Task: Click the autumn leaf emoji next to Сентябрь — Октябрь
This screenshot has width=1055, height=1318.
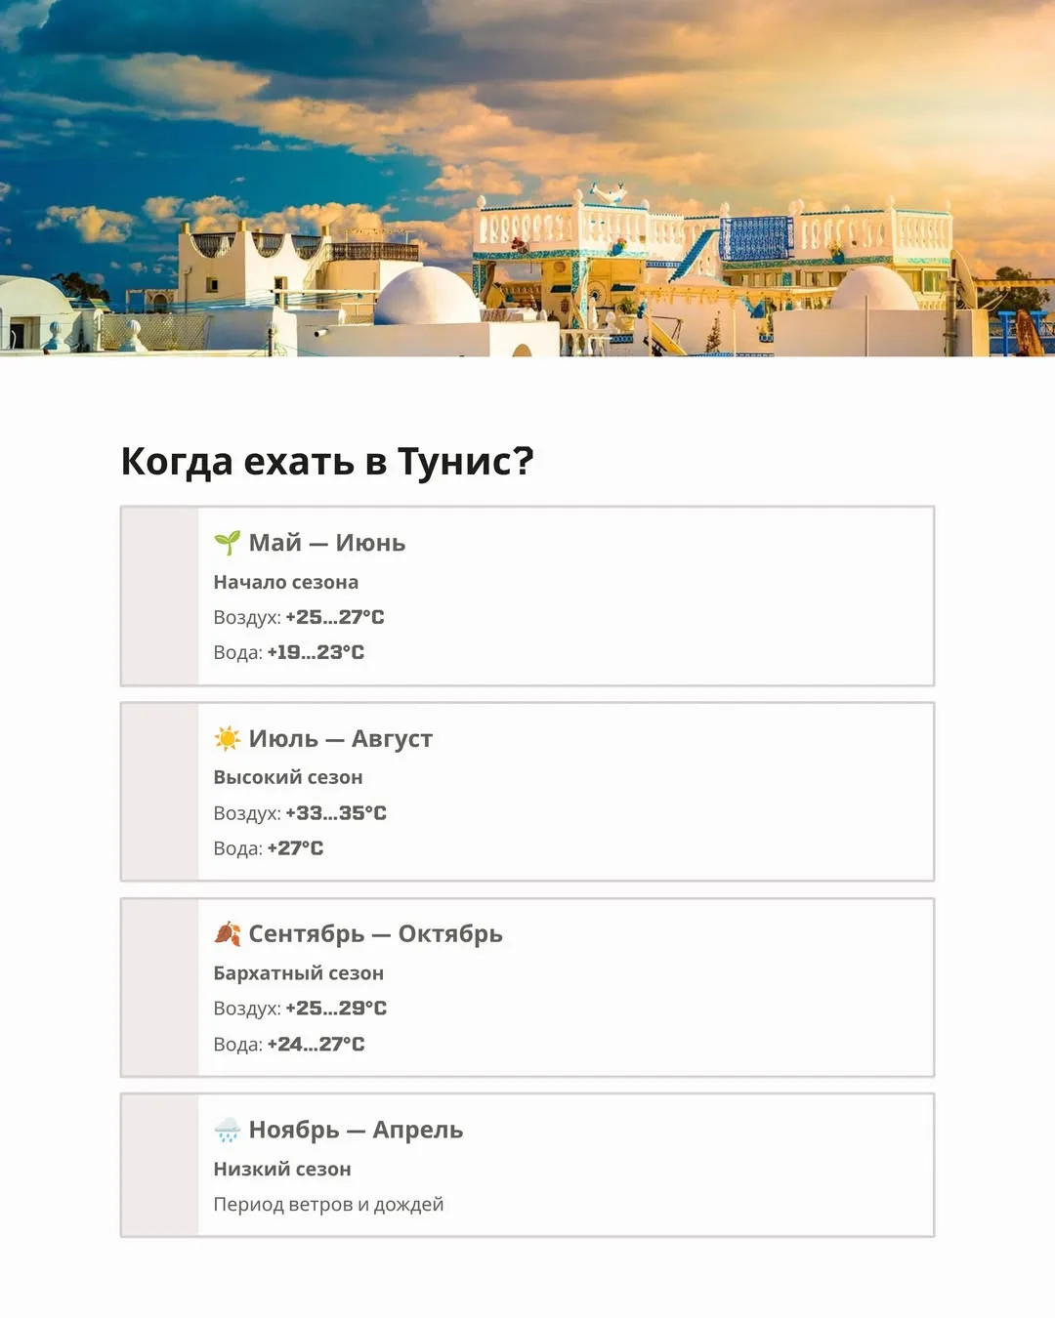Action: (227, 933)
